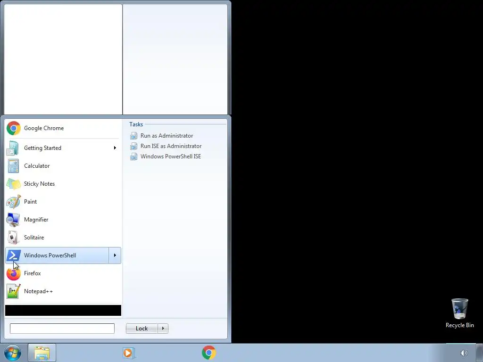Image resolution: width=483 pixels, height=362 pixels.
Task: Click the Show desktop button on the taskbar
Action: pos(479,353)
